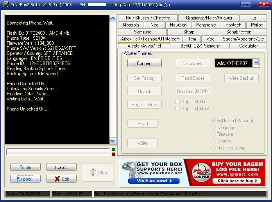Open the Samsung tab
The image size is (272, 202).
[143, 32]
